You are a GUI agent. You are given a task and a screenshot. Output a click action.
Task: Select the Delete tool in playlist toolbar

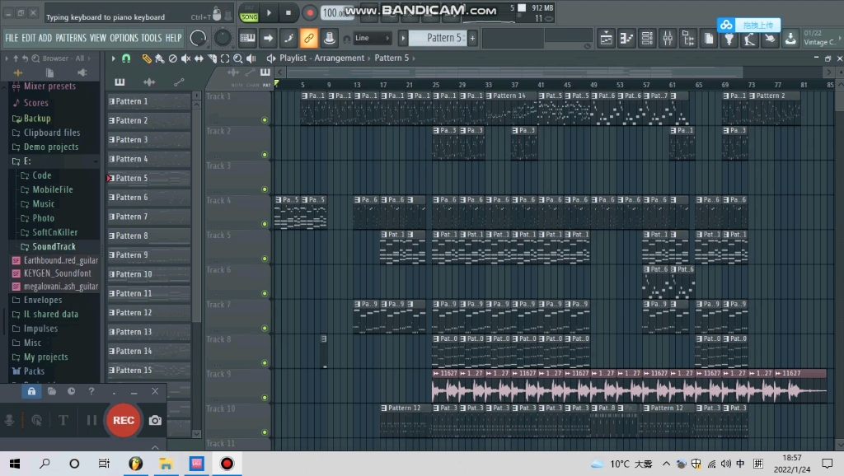(173, 58)
